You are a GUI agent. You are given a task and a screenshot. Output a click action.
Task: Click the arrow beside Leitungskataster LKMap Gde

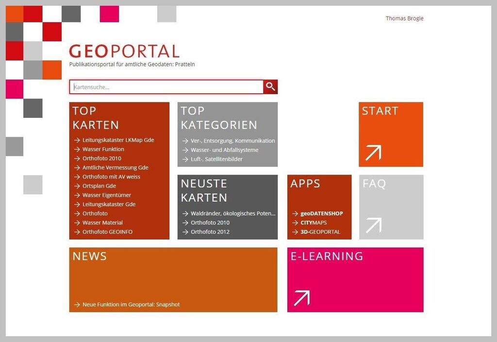(x=76, y=140)
